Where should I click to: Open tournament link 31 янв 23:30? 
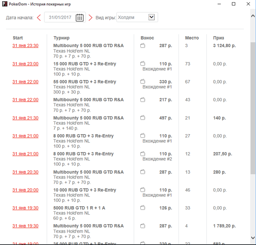coord(26,46)
